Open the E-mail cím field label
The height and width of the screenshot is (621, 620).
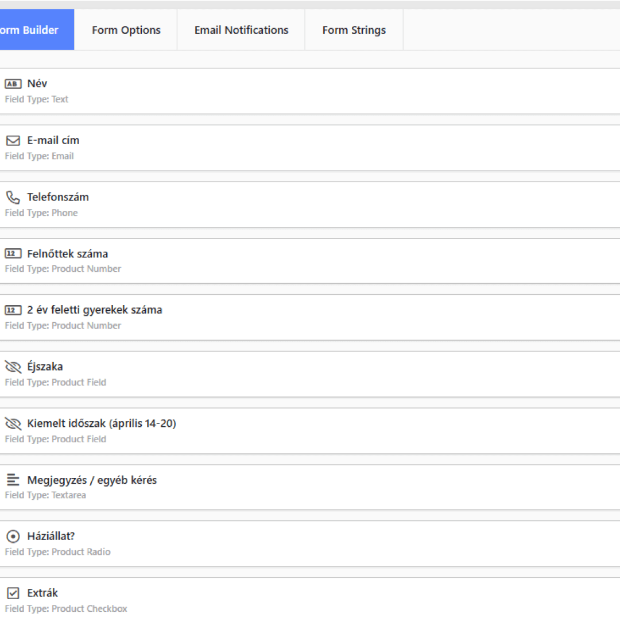click(x=53, y=141)
